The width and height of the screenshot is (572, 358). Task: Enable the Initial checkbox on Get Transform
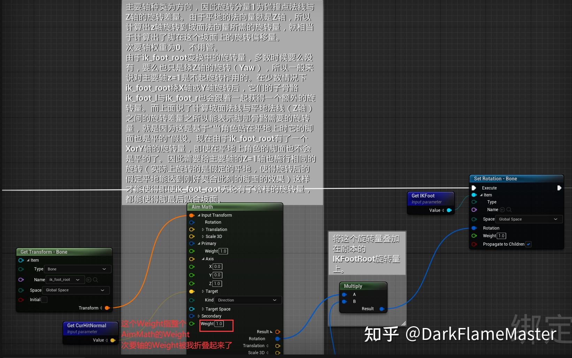[44, 299]
